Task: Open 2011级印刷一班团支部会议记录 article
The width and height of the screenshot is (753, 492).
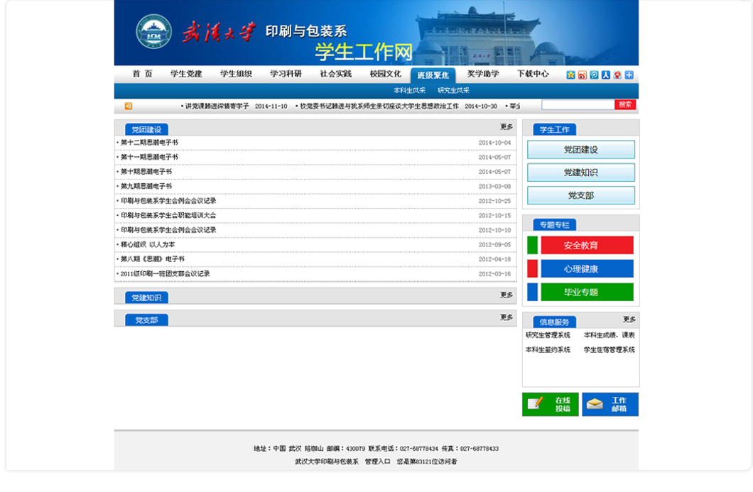Action: [x=165, y=273]
